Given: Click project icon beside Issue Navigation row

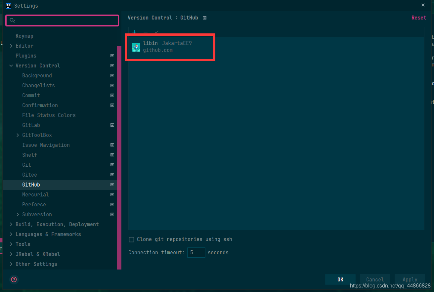Looking at the screenshot, I should click(x=112, y=145).
